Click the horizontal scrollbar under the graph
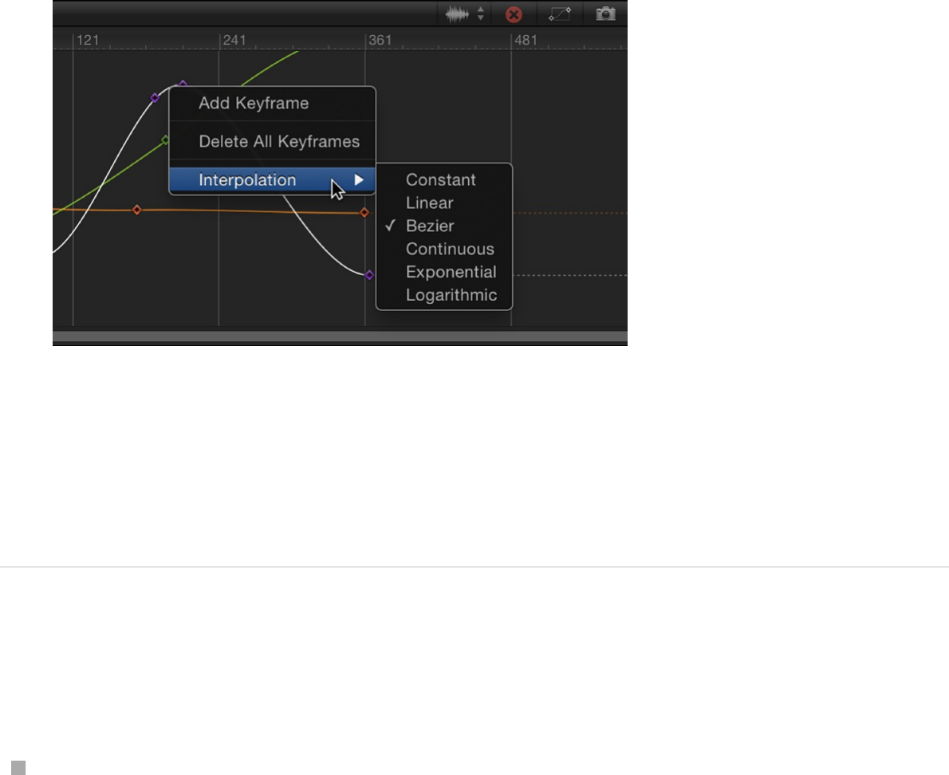949x775 pixels. click(341, 336)
